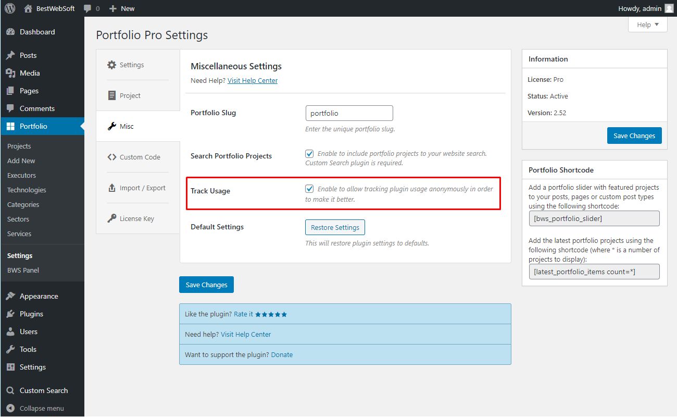Click the Dashboard gauge icon
This screenshot has width=677, height=417.
(x=10, y=32)
